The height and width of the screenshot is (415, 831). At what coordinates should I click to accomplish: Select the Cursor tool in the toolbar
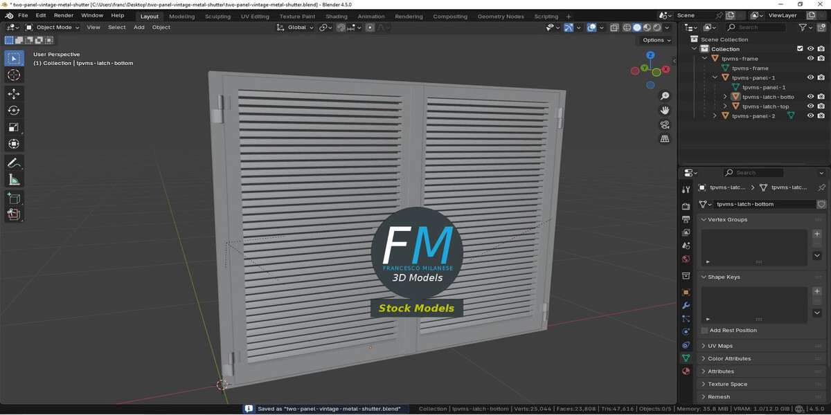point(14,75)
